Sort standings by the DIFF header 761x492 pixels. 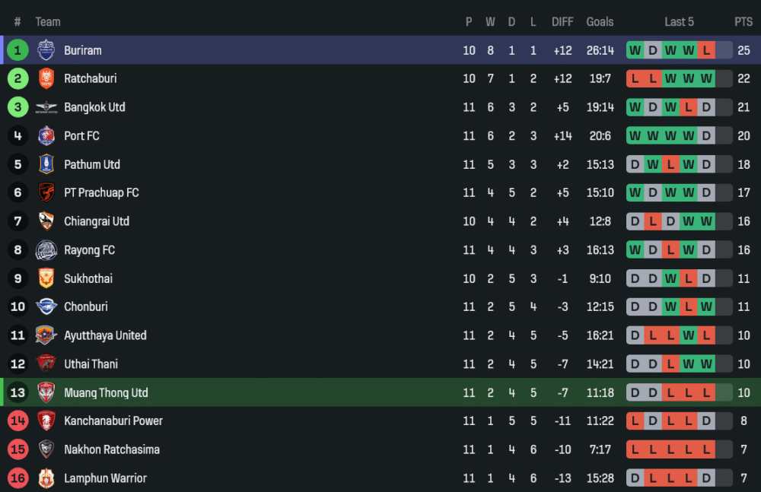[x=562, y=22]
